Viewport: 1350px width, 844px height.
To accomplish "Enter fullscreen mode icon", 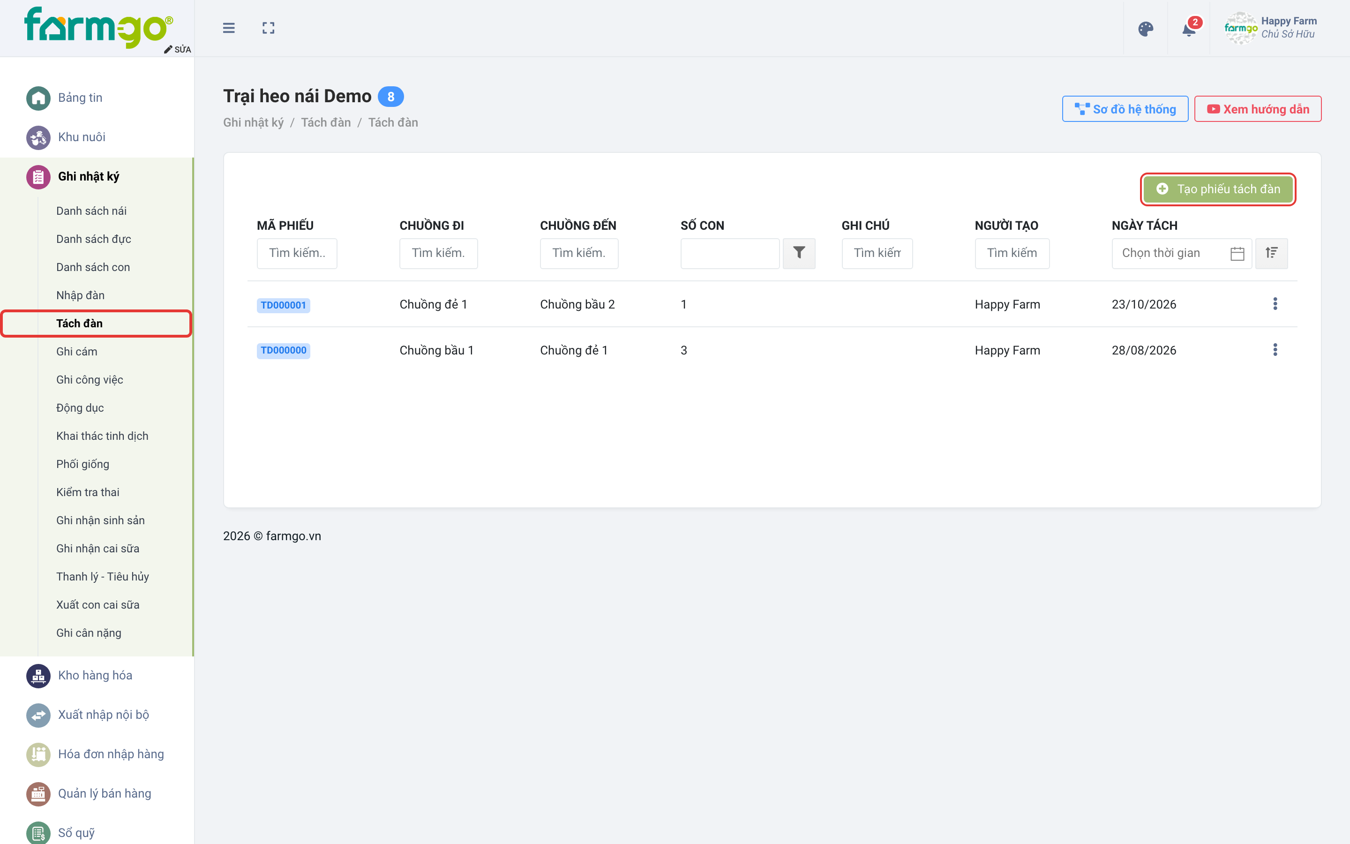I will [x=268, y=28].
